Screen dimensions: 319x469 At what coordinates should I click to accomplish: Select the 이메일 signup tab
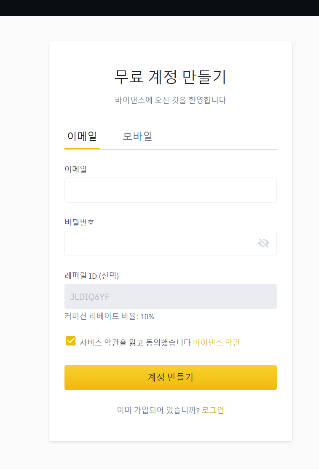point(82,137)
